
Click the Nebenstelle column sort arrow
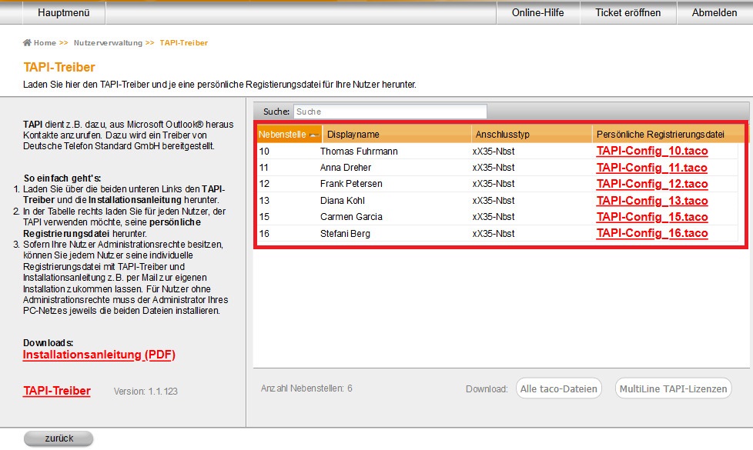tap(314, 135)
